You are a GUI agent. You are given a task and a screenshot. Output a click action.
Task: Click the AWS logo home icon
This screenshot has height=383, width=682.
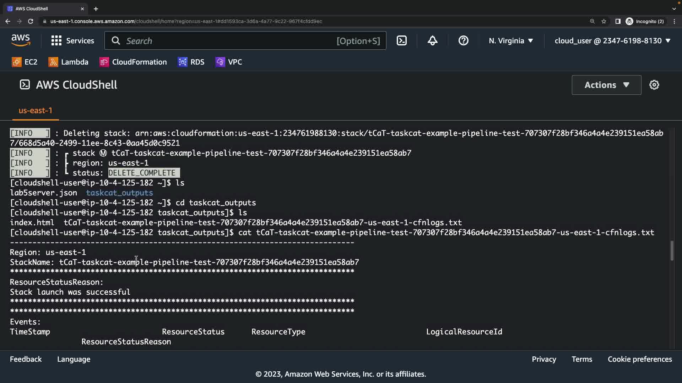21,41
